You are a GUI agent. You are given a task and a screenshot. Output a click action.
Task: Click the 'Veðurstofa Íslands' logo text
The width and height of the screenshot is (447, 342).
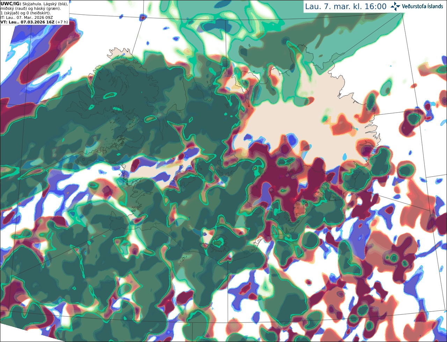point(423,6)
